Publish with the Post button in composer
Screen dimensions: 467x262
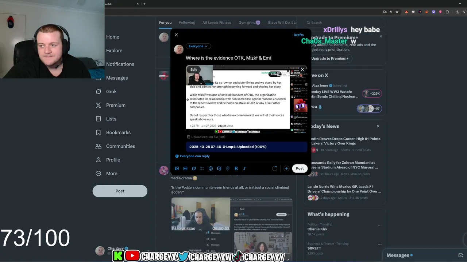tap(300, 168)
